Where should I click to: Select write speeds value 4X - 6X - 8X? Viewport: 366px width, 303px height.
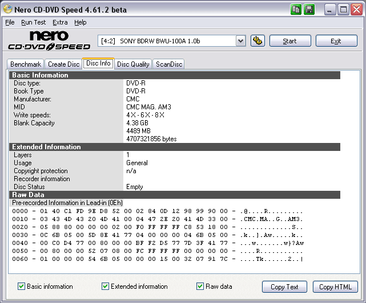pos(145,115)
